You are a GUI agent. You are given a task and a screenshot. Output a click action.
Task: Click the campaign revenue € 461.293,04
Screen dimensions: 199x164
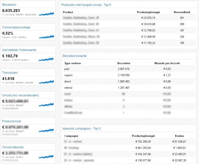pos(143,148)
